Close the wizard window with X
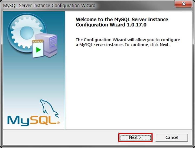 pyautogui.click(x=183, y=4)
